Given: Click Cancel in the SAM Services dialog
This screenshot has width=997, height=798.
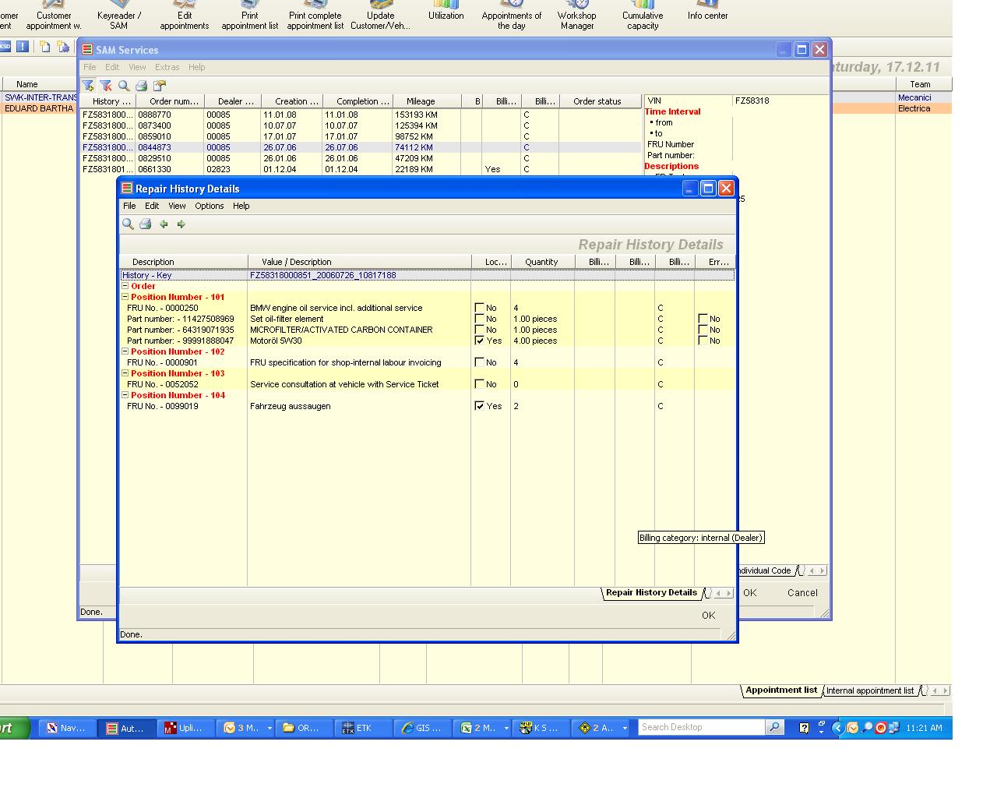Looking at the screenshot, I should click(802, 593).
